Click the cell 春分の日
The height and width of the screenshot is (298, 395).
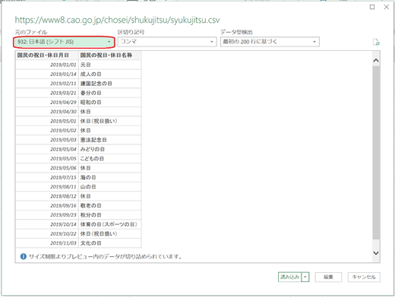[x=109, y=93]
